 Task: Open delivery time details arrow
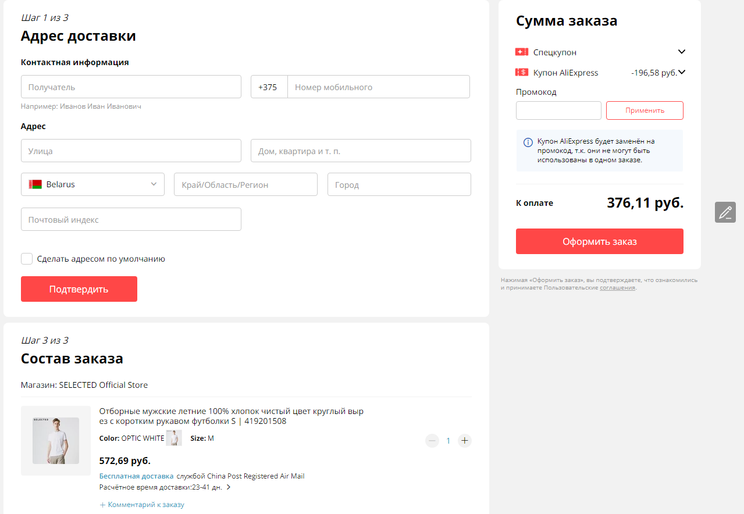229,487
